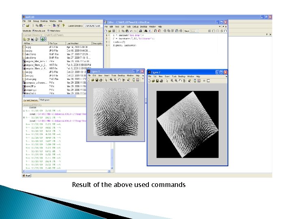Open All Files column sort dropdown
The image size is (292, 219).
pos(32,43)
